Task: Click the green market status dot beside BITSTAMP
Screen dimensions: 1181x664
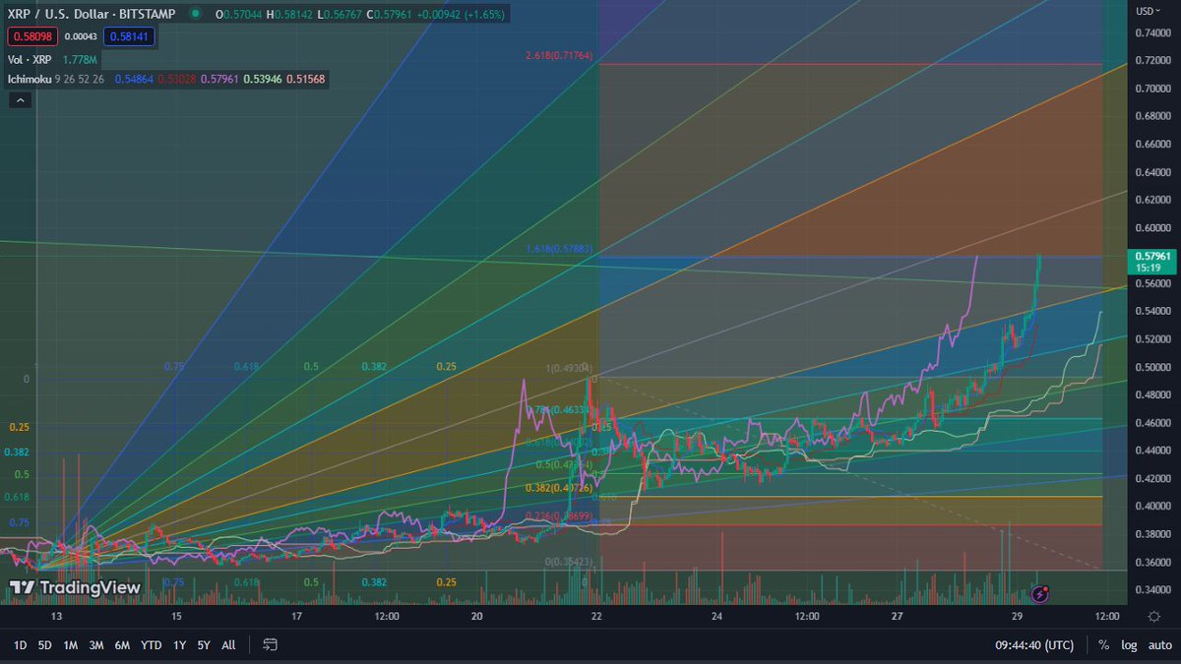Action: click(194, 15)
